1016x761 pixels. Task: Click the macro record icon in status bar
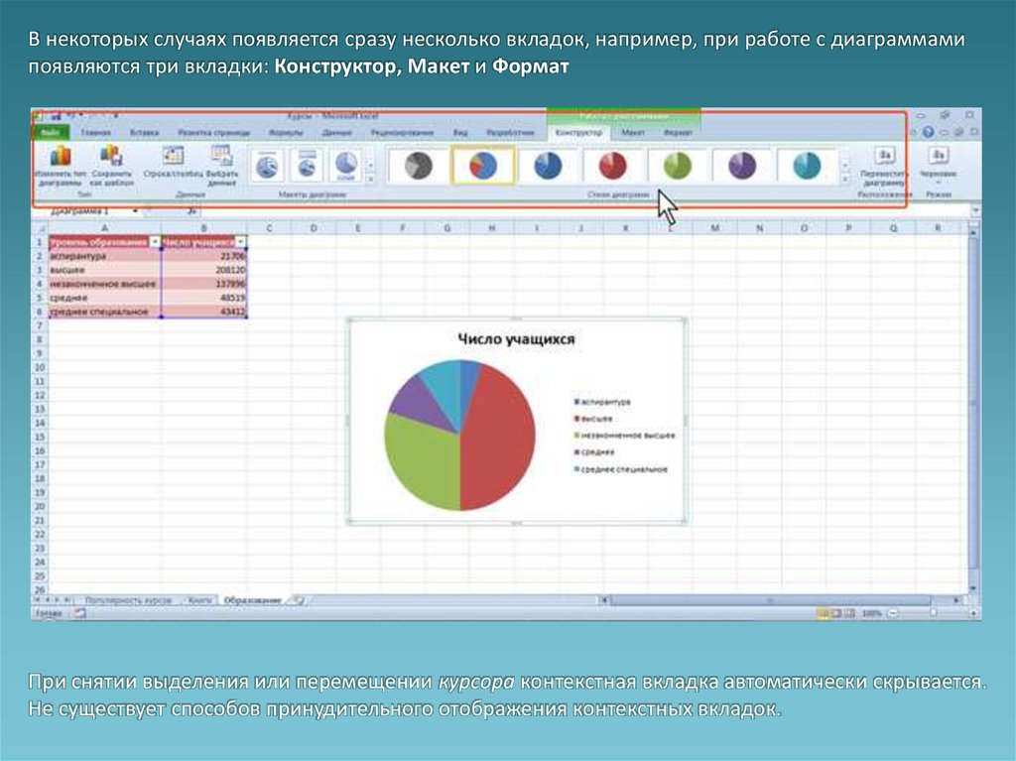(x=79, y=612)
